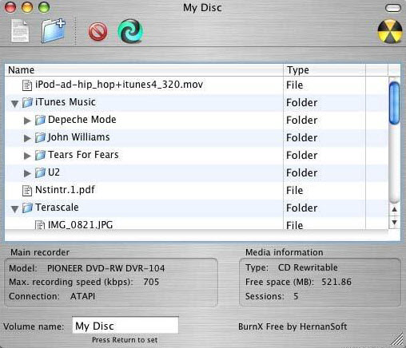
Task: Click the toolbar toggle pill button
Action: (393, 8)
